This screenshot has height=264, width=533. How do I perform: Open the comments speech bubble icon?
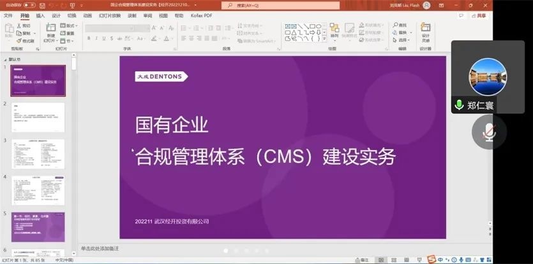(x=461, y=16)
